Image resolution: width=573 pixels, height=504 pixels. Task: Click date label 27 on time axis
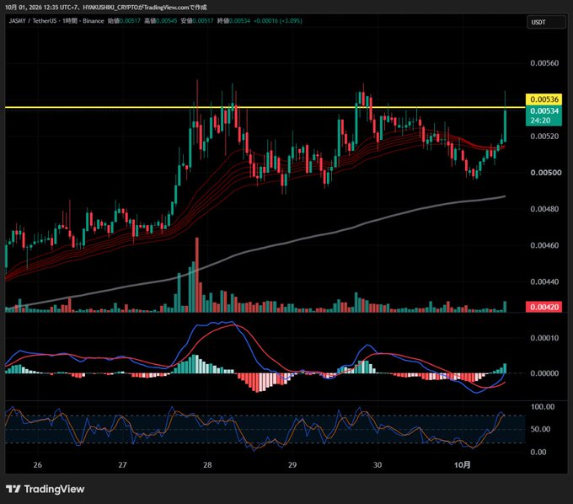click(122, 465)
